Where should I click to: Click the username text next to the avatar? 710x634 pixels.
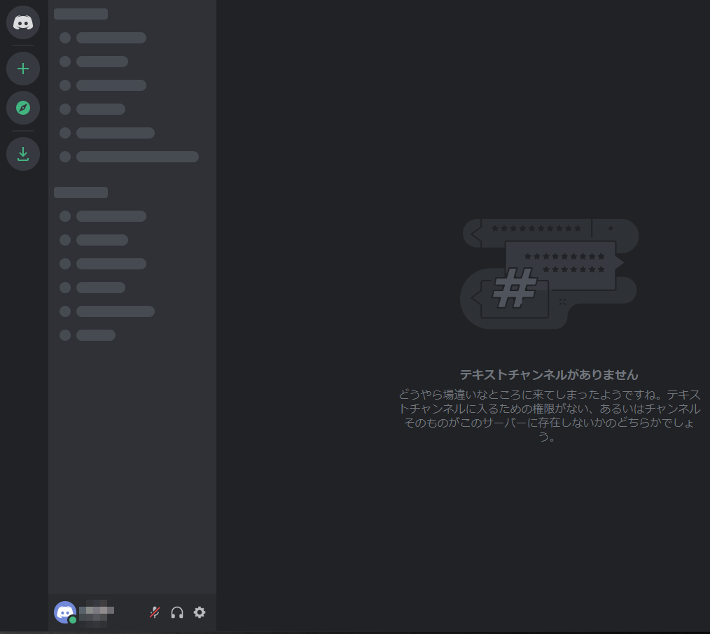(95, 610)
